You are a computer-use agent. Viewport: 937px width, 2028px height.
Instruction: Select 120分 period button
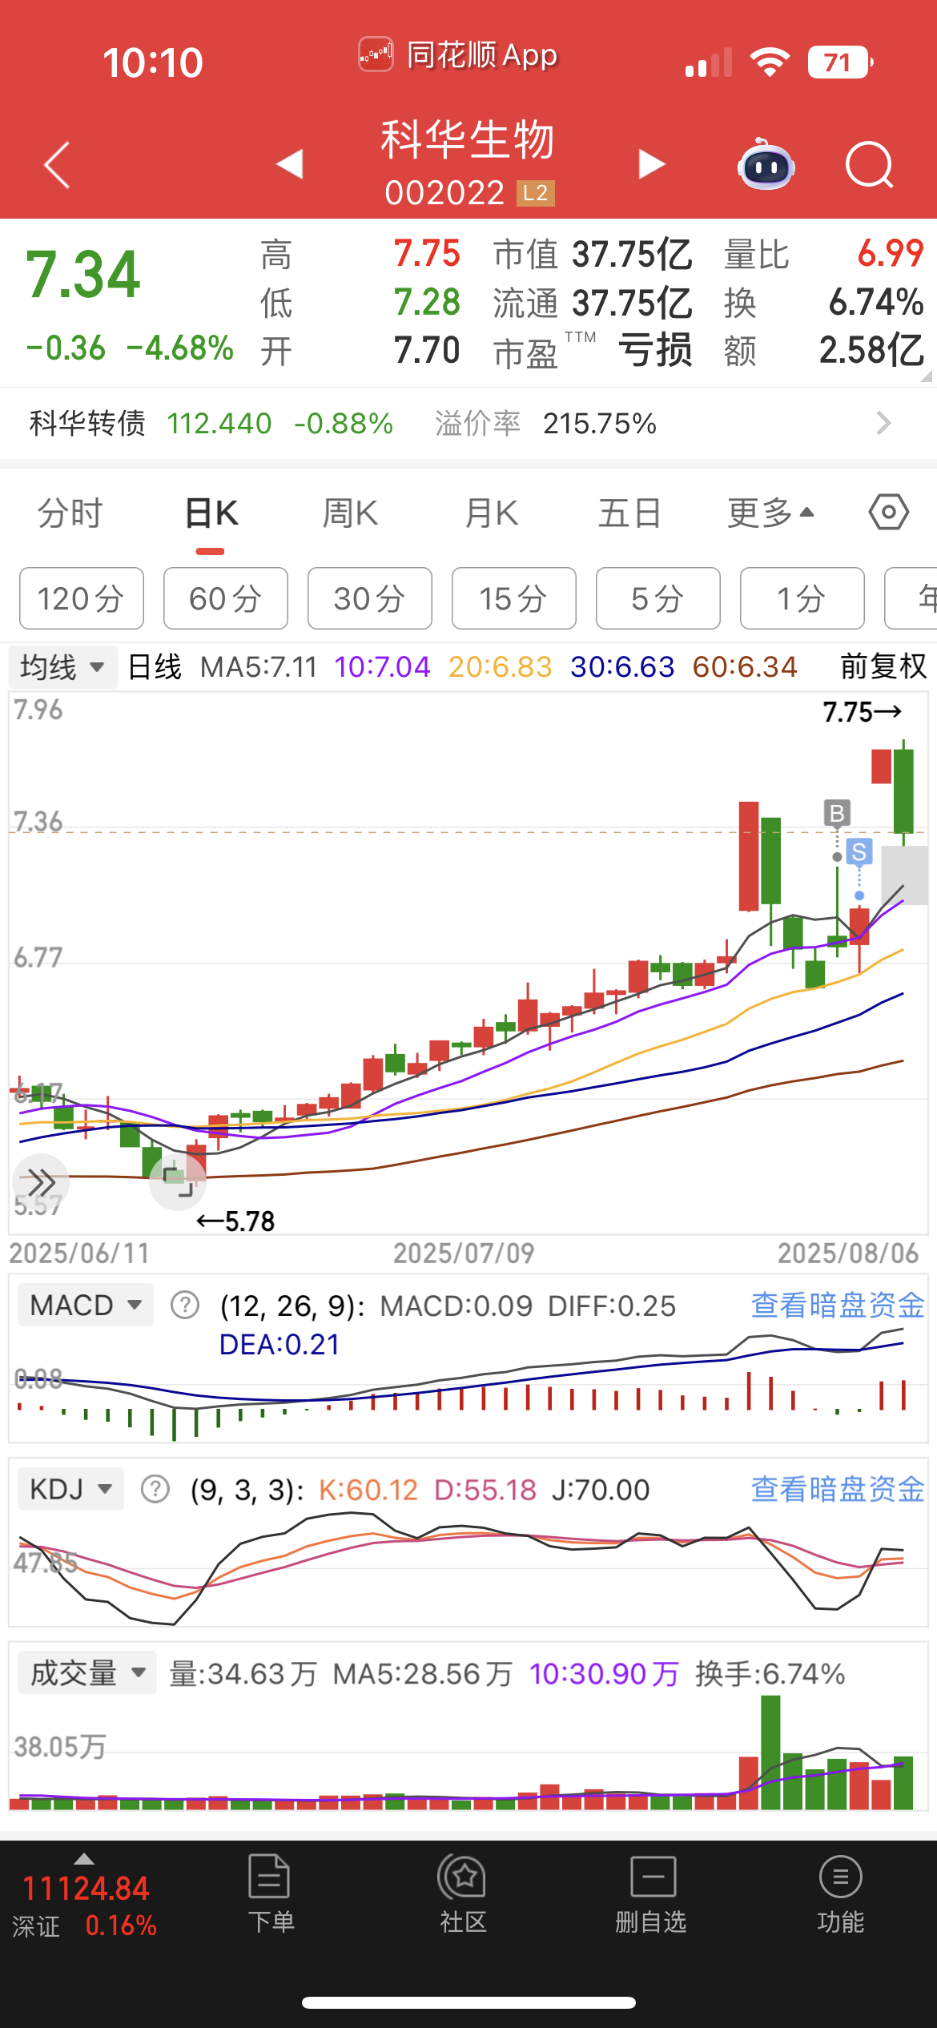[82, 598]
